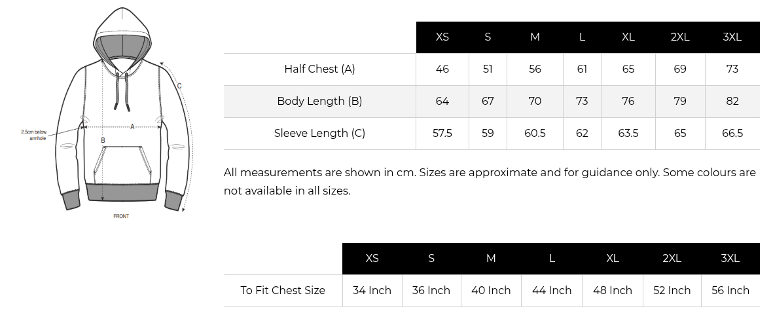Click the FRONT label under the hoodie
This screenshot has height=317, width=773.
[x=121, y=216]
